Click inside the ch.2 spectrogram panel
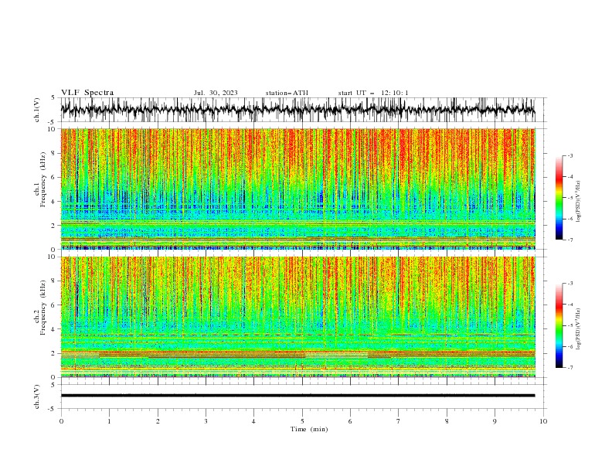612x473 pixels. pyautogui.click(x=297, y=317)
